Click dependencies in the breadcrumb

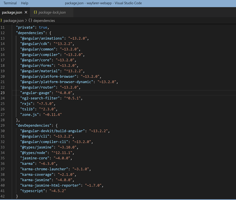pyautogui.click(x=44, y=21)
